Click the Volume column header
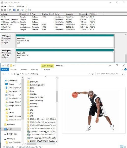127x148 pixels. [x=10, y=14]
